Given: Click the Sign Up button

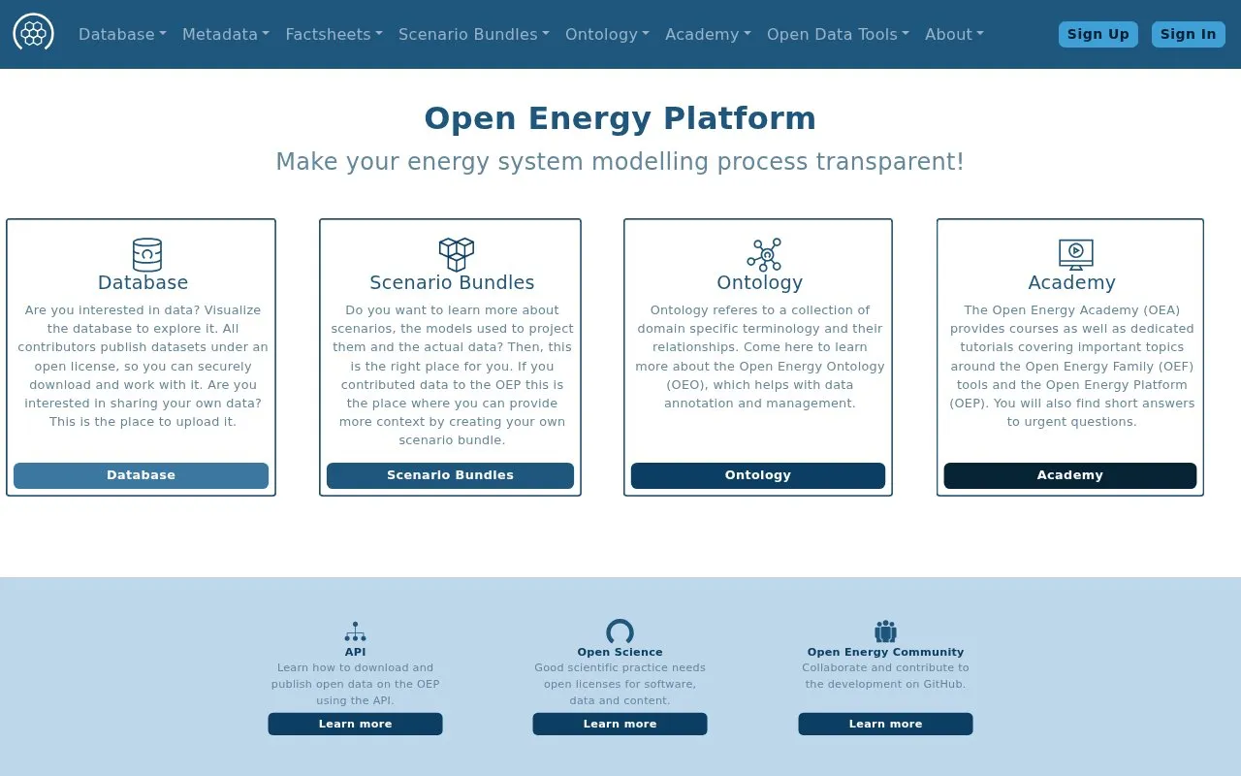Looking at the screenshot, I should pyautogui.click(x=1098, y=34).
